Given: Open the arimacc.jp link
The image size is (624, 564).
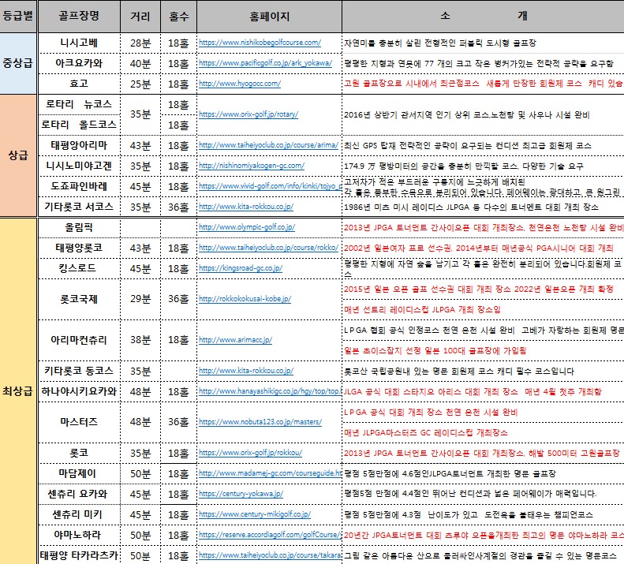Looking at the screenshot, I should (x=235, y=340).
